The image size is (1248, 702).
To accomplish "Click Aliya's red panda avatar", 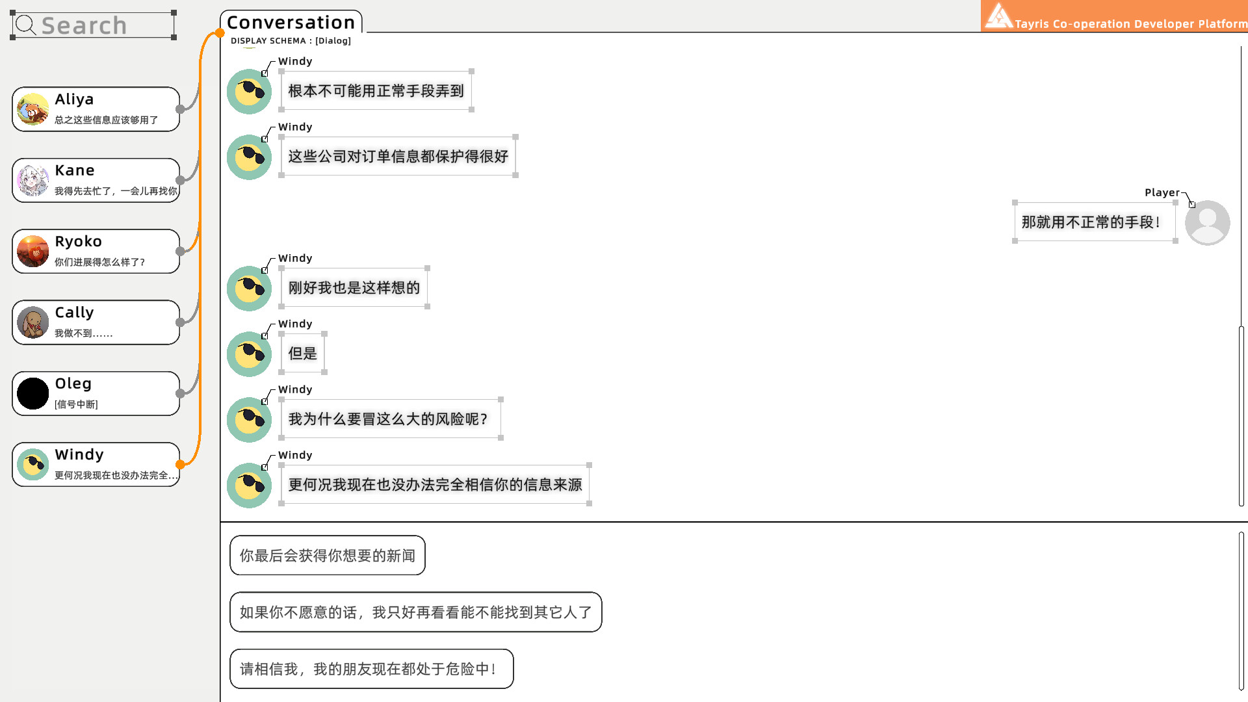I will [x=31, y=109].
